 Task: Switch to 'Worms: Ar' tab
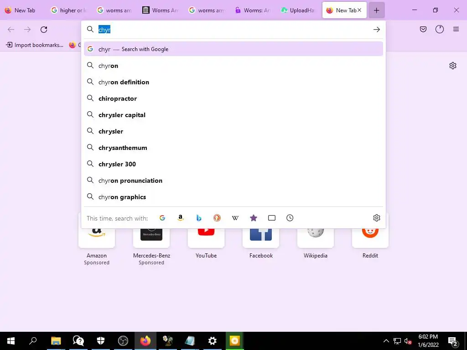click(x=253, y=10)
